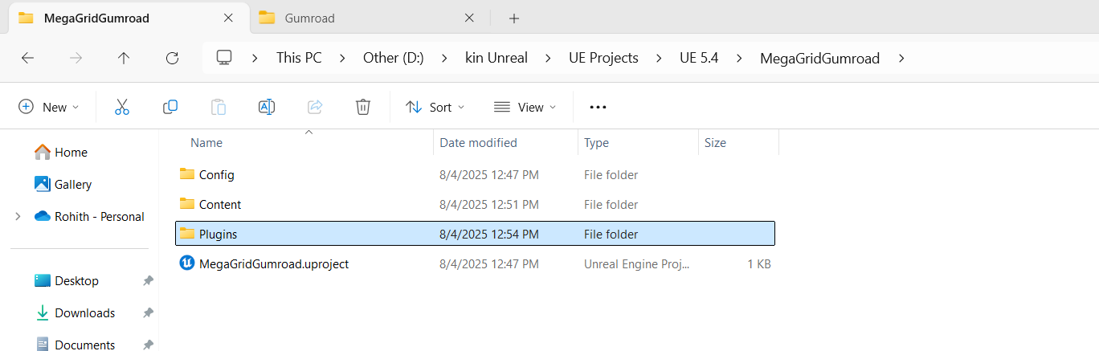Open the View dropdown menu
The width and height of the screenshot is (1099, 351).
525,107
